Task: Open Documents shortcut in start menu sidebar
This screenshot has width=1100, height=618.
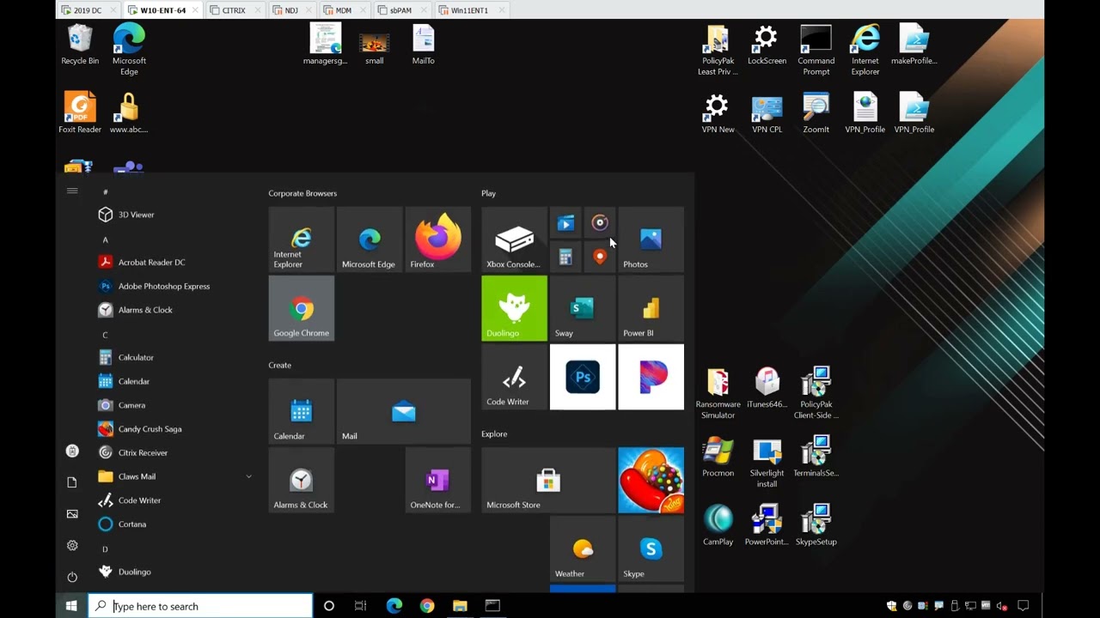Action: [72, 482]
